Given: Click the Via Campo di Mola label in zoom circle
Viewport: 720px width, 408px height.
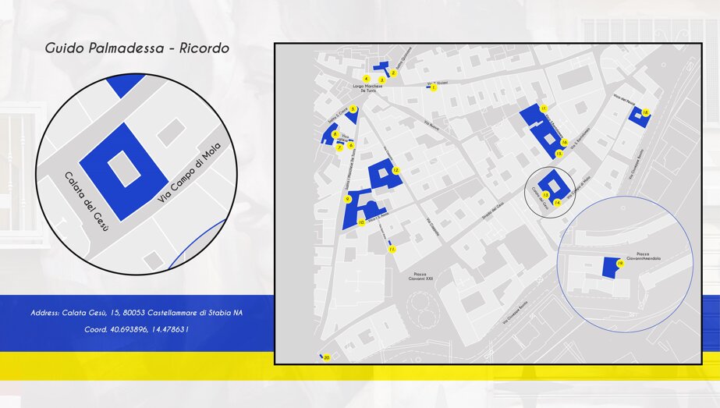Looking at the screenshot, I should 190,172.
